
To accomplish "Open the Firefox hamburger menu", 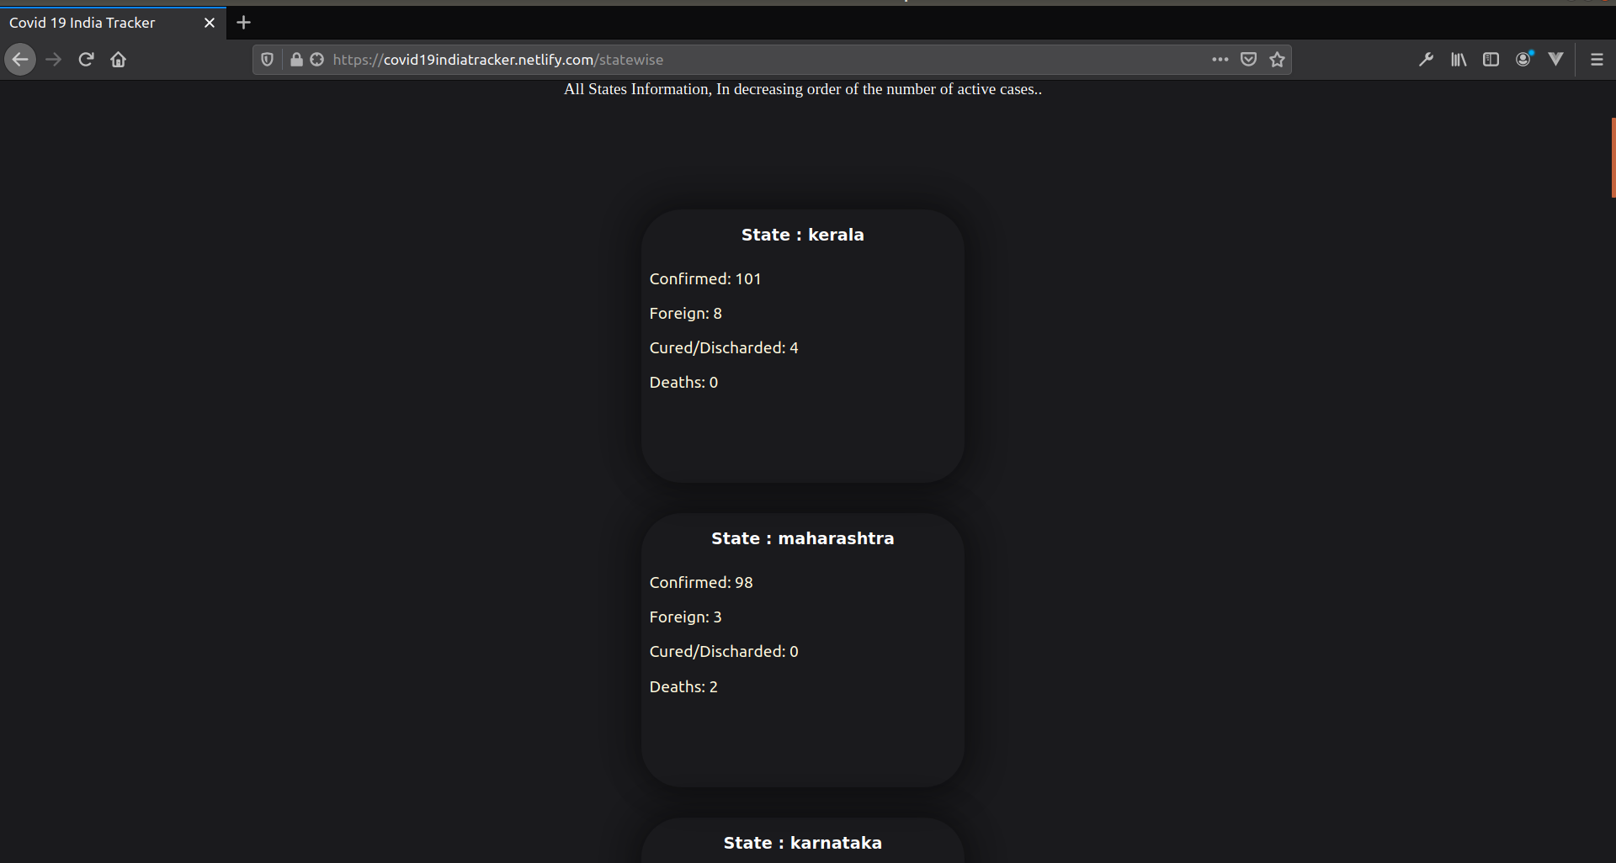I will [x=1597, y=60].
